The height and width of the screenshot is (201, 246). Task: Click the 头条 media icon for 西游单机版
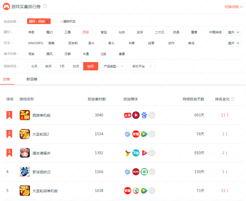(128, 115)
